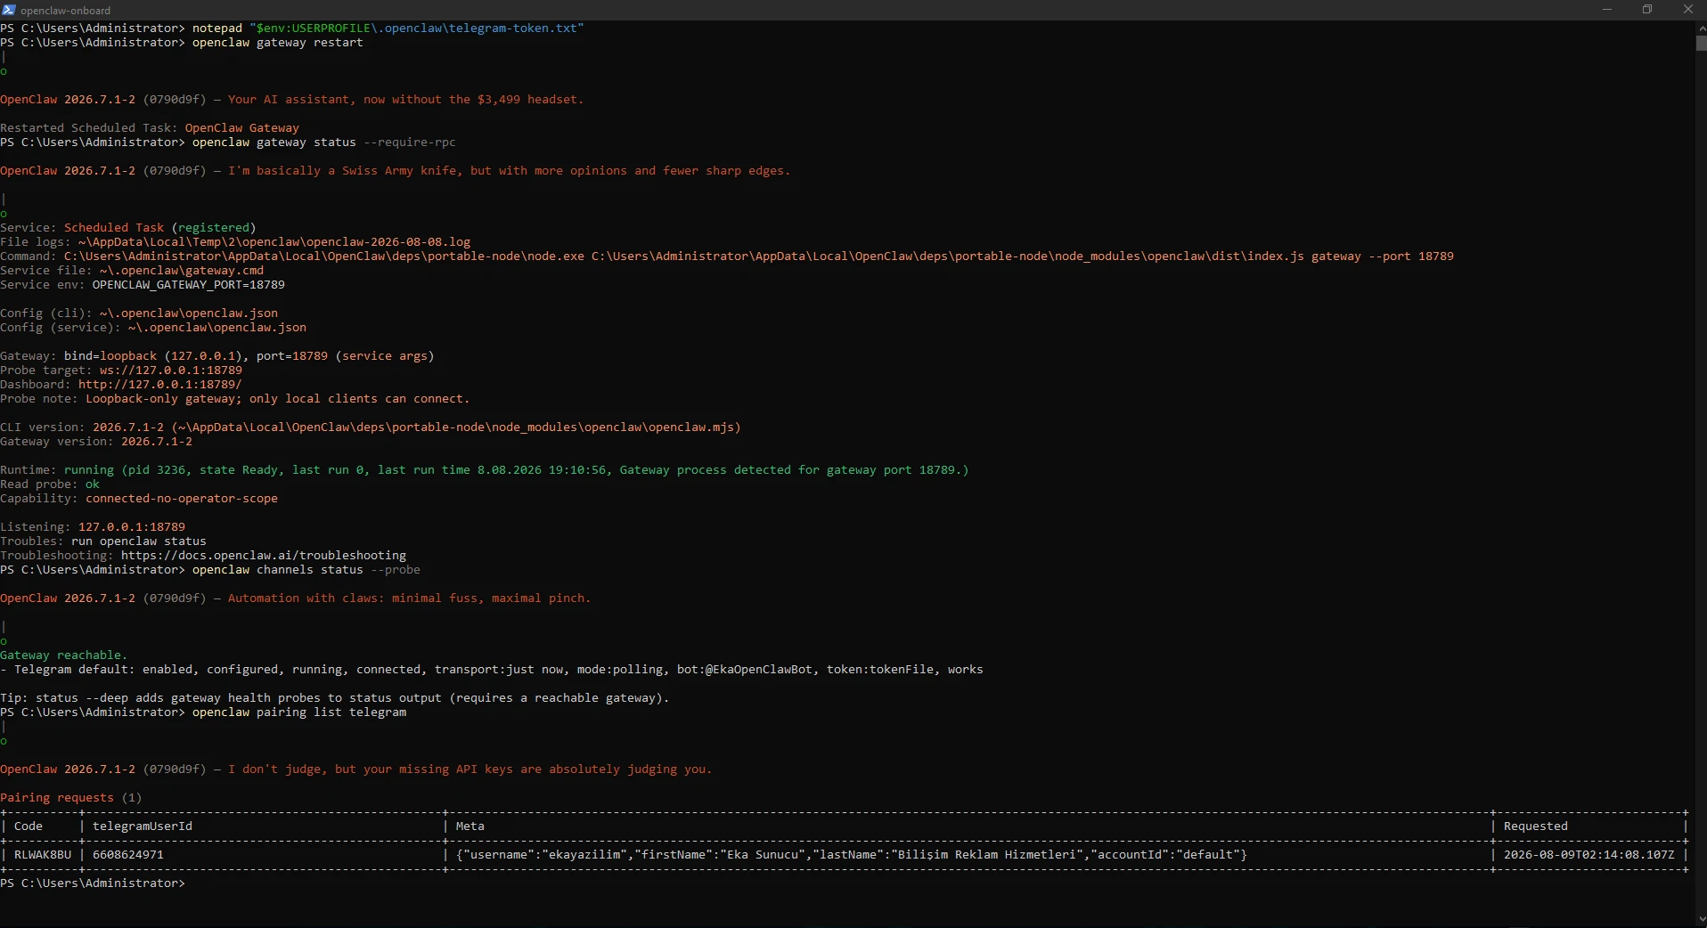This screenshot has height=928, width=1707.
Task: Click the final empty PowerShell prompt
Action: coord(93,883)
